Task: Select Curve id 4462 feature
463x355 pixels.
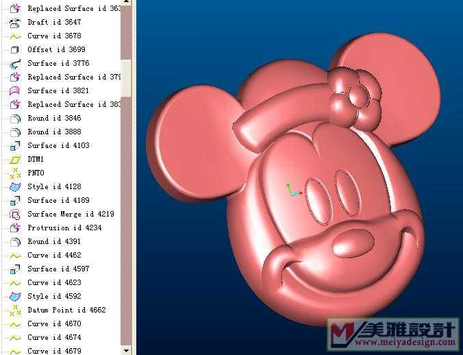Action: point(54,255)
